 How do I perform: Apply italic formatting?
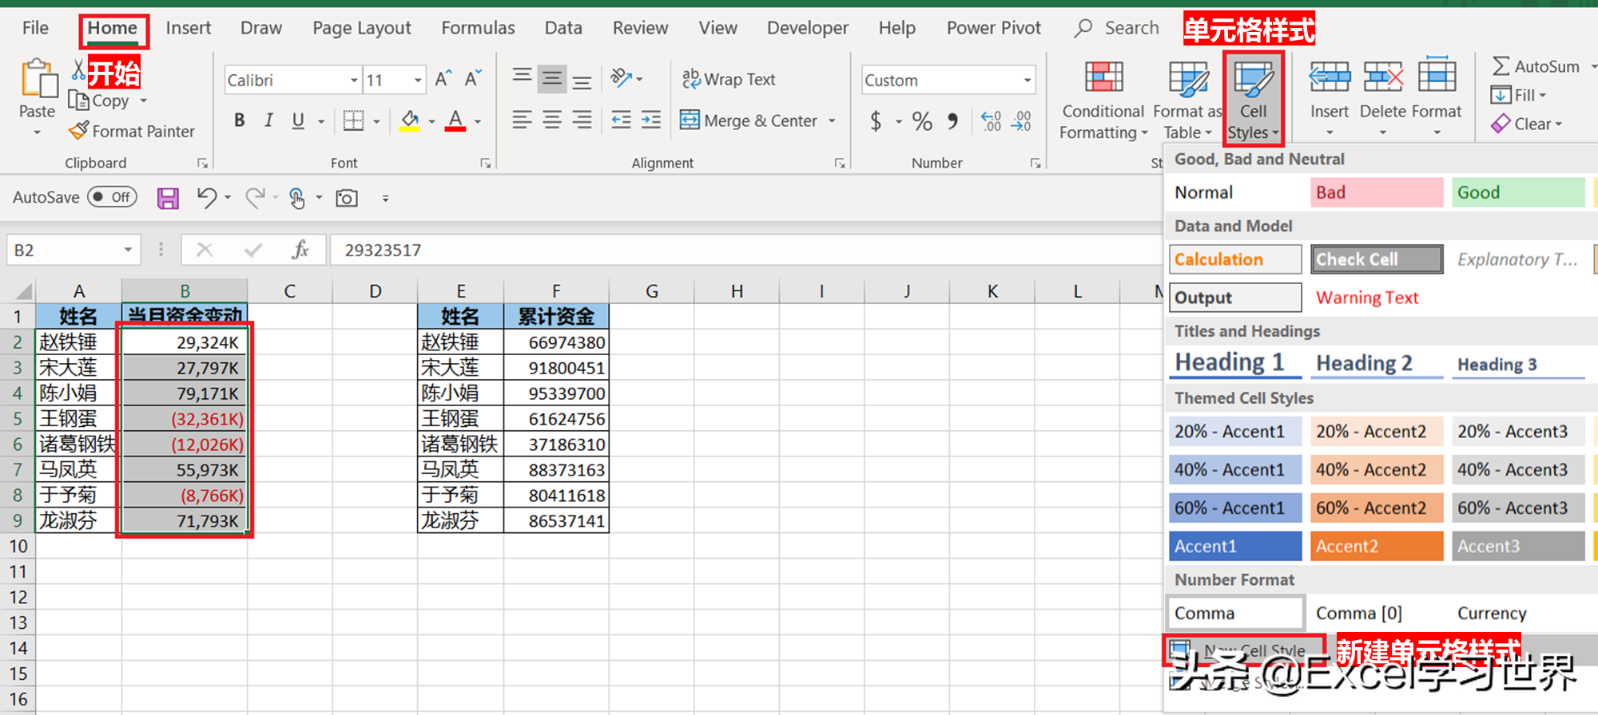coord(269,120)
